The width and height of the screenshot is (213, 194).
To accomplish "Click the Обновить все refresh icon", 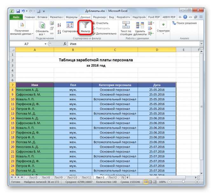I will (42, 25).
